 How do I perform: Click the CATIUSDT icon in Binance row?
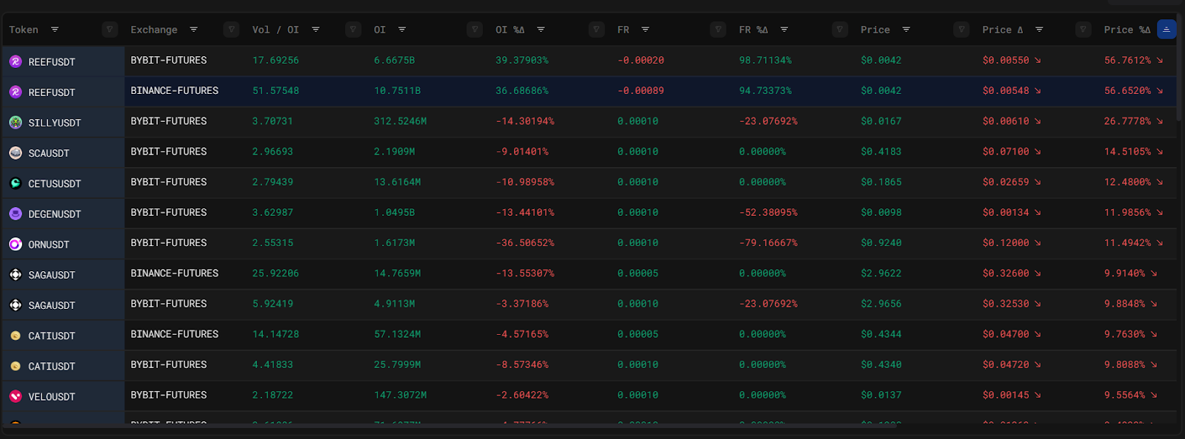(16, 336)
